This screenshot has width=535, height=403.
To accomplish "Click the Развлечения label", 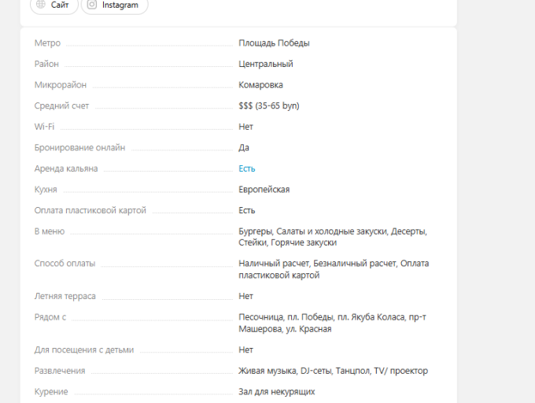I will (60, 371).
